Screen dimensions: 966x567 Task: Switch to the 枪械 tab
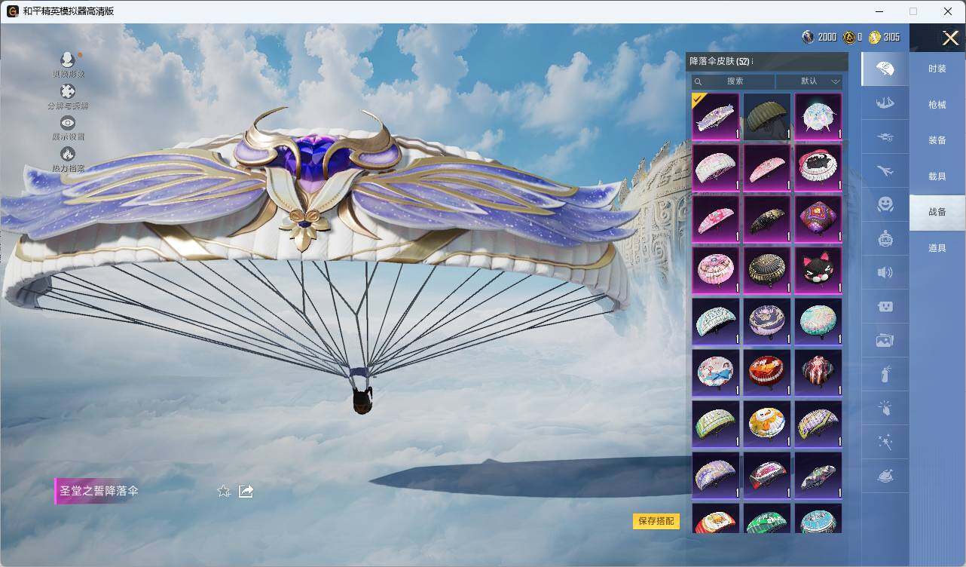pos(937,105)
